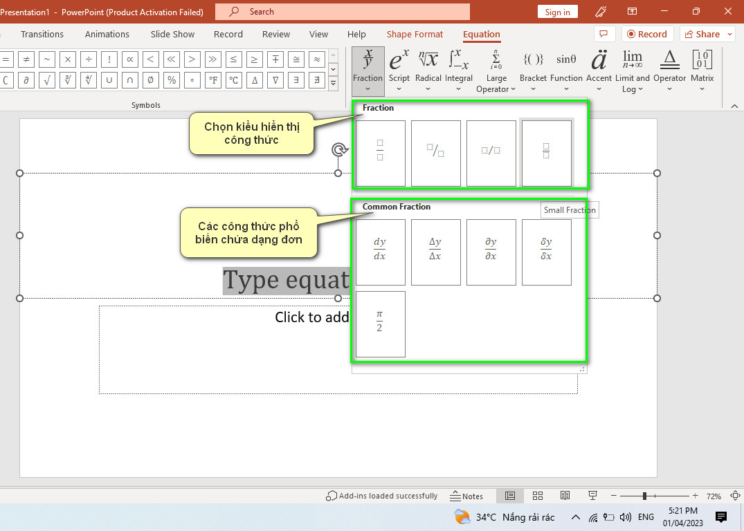744x531 pixels.
Task: Open the Radical structure dropdown
Action: (x=428, y=71)
